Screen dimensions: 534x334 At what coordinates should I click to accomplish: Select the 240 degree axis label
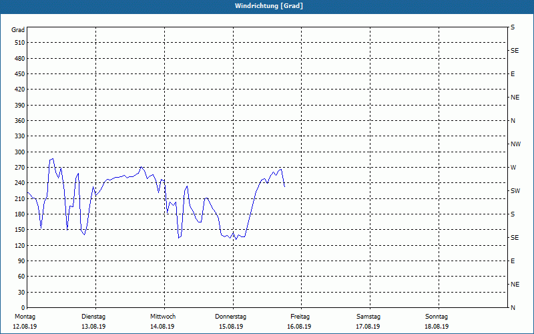[19, 182]
